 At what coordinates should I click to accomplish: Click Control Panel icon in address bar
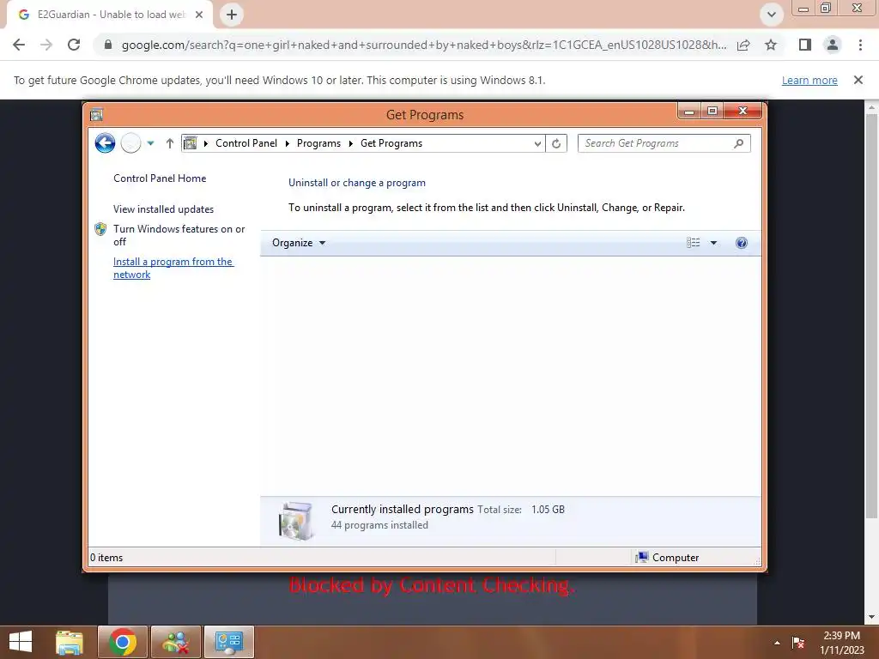click(x=191, y=143)
